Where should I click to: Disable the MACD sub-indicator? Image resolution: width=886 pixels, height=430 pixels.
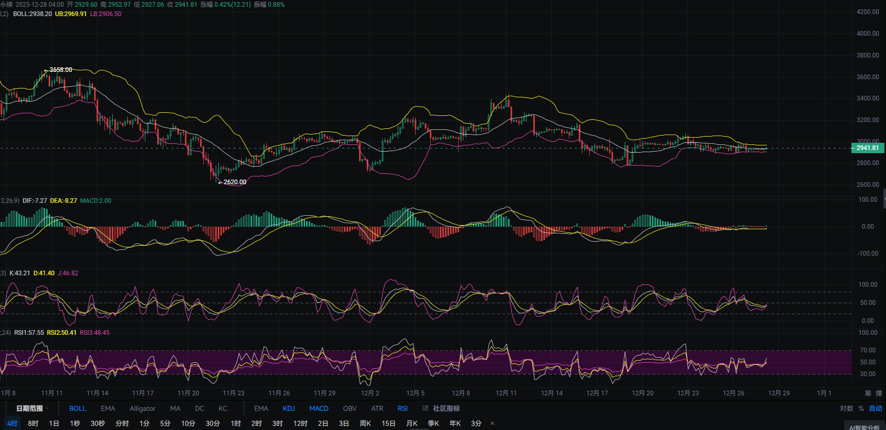point(319,408)
